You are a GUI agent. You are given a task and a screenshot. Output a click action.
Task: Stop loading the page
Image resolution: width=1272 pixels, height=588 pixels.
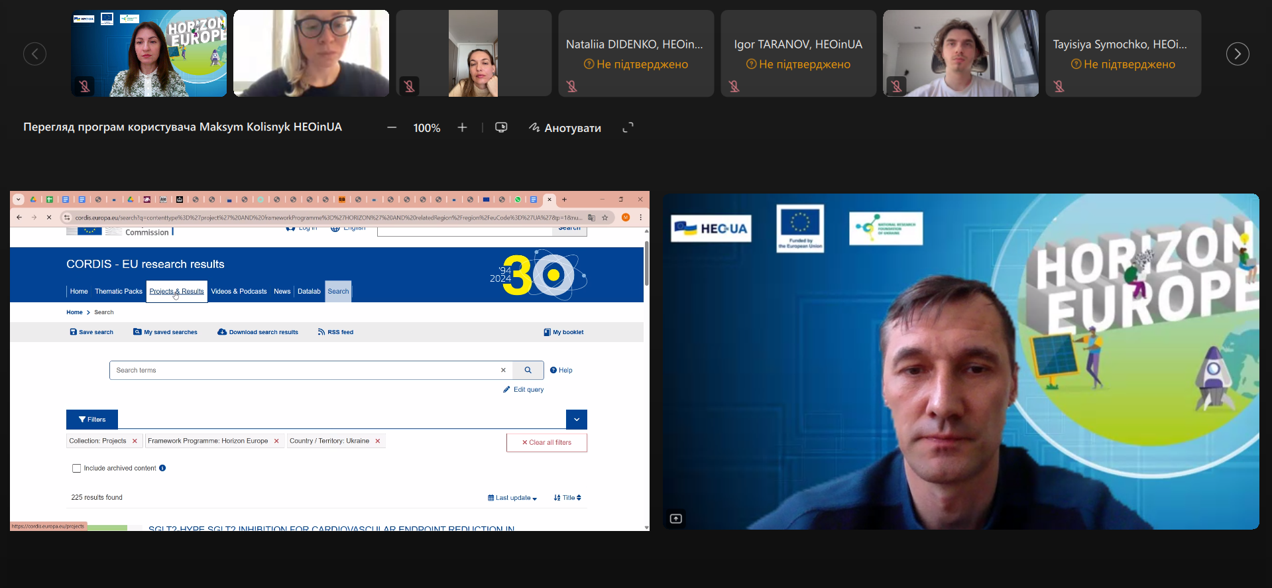(x=49, y=217)
